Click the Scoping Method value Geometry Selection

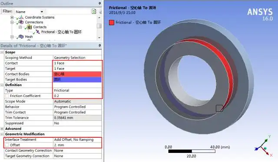point(77,58)
